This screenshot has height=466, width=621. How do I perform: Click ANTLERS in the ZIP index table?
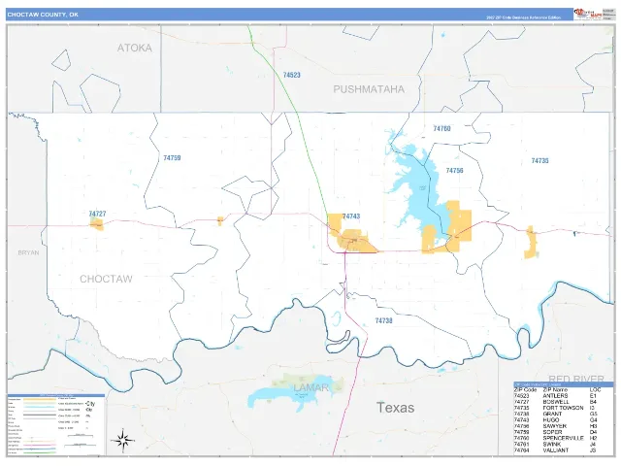point(555,396)
